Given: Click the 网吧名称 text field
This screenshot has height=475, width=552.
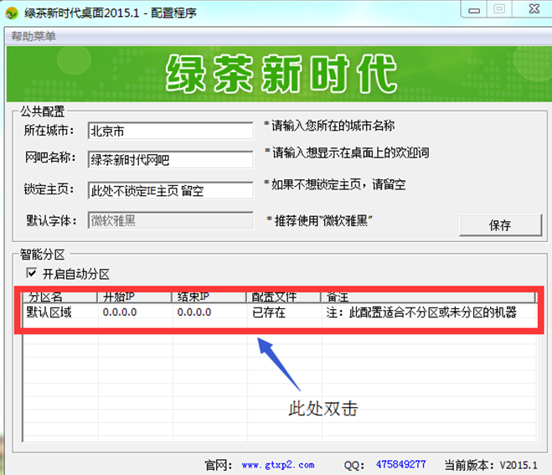Looking at the screenshot, I should coord(170,160).
